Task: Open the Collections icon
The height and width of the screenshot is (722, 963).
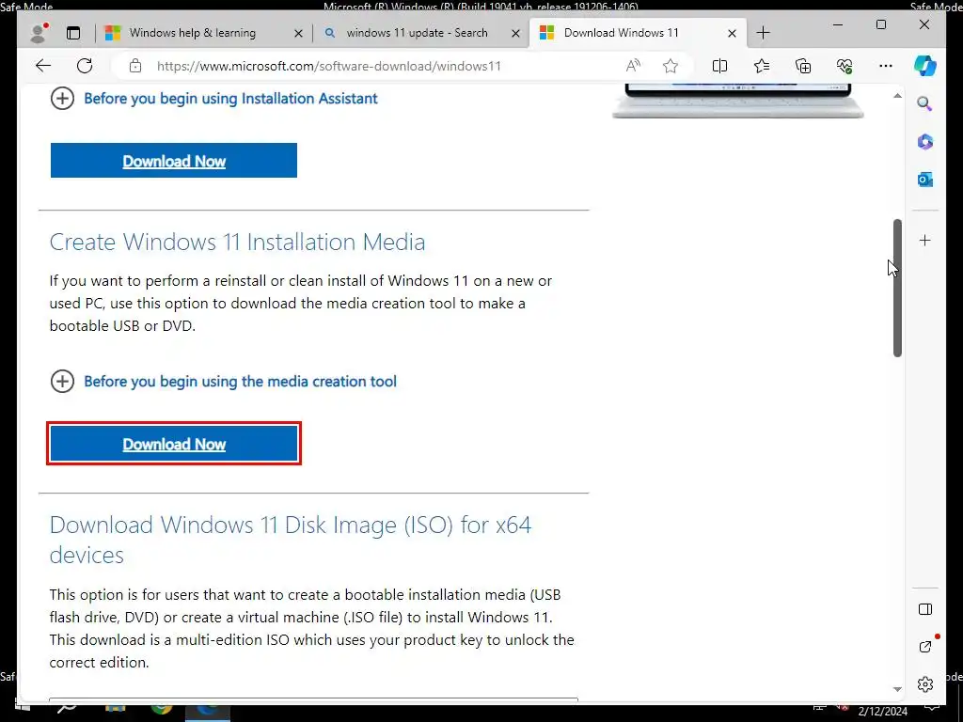Action: pyautogui.click(x=803, y=66)
